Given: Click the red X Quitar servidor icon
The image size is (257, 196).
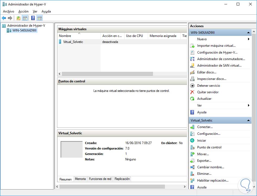Looking at the screenshot, I should 192,92.
